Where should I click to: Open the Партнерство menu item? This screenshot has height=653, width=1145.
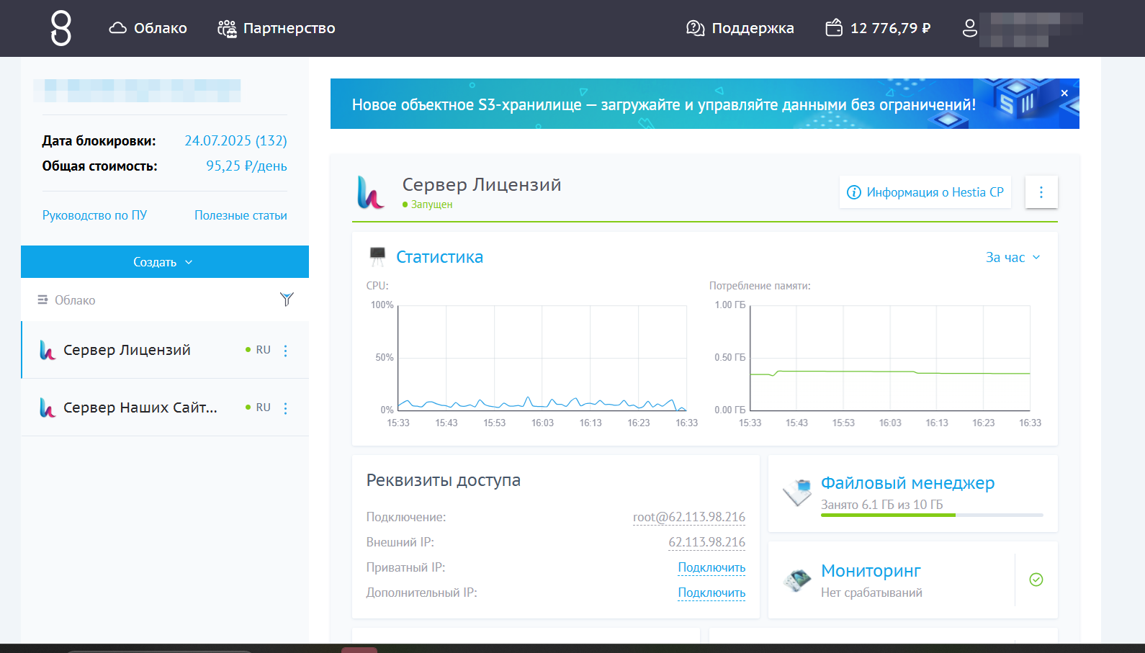point(277,28)
